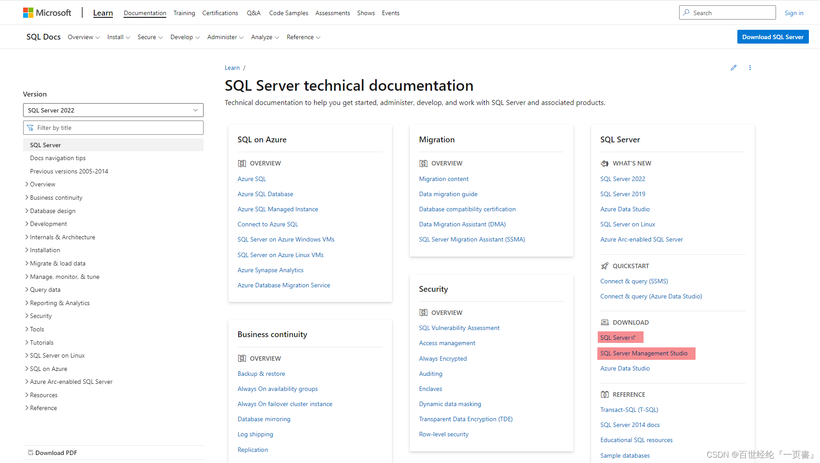Open Events in top menu
The width and height of the screenshot is (820, 463).
(x=391, y=13)
